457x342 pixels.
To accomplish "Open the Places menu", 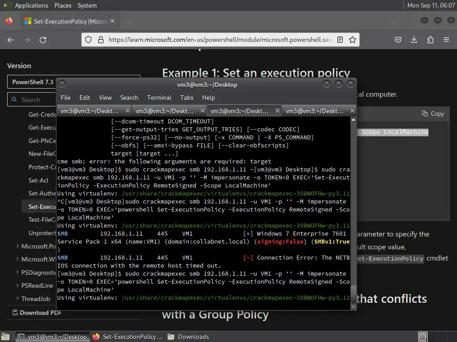I will (62, 5).
